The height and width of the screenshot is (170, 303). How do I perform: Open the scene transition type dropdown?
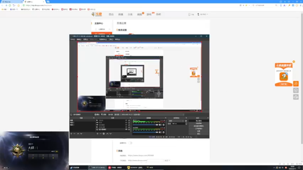click(x=176, y=121)
